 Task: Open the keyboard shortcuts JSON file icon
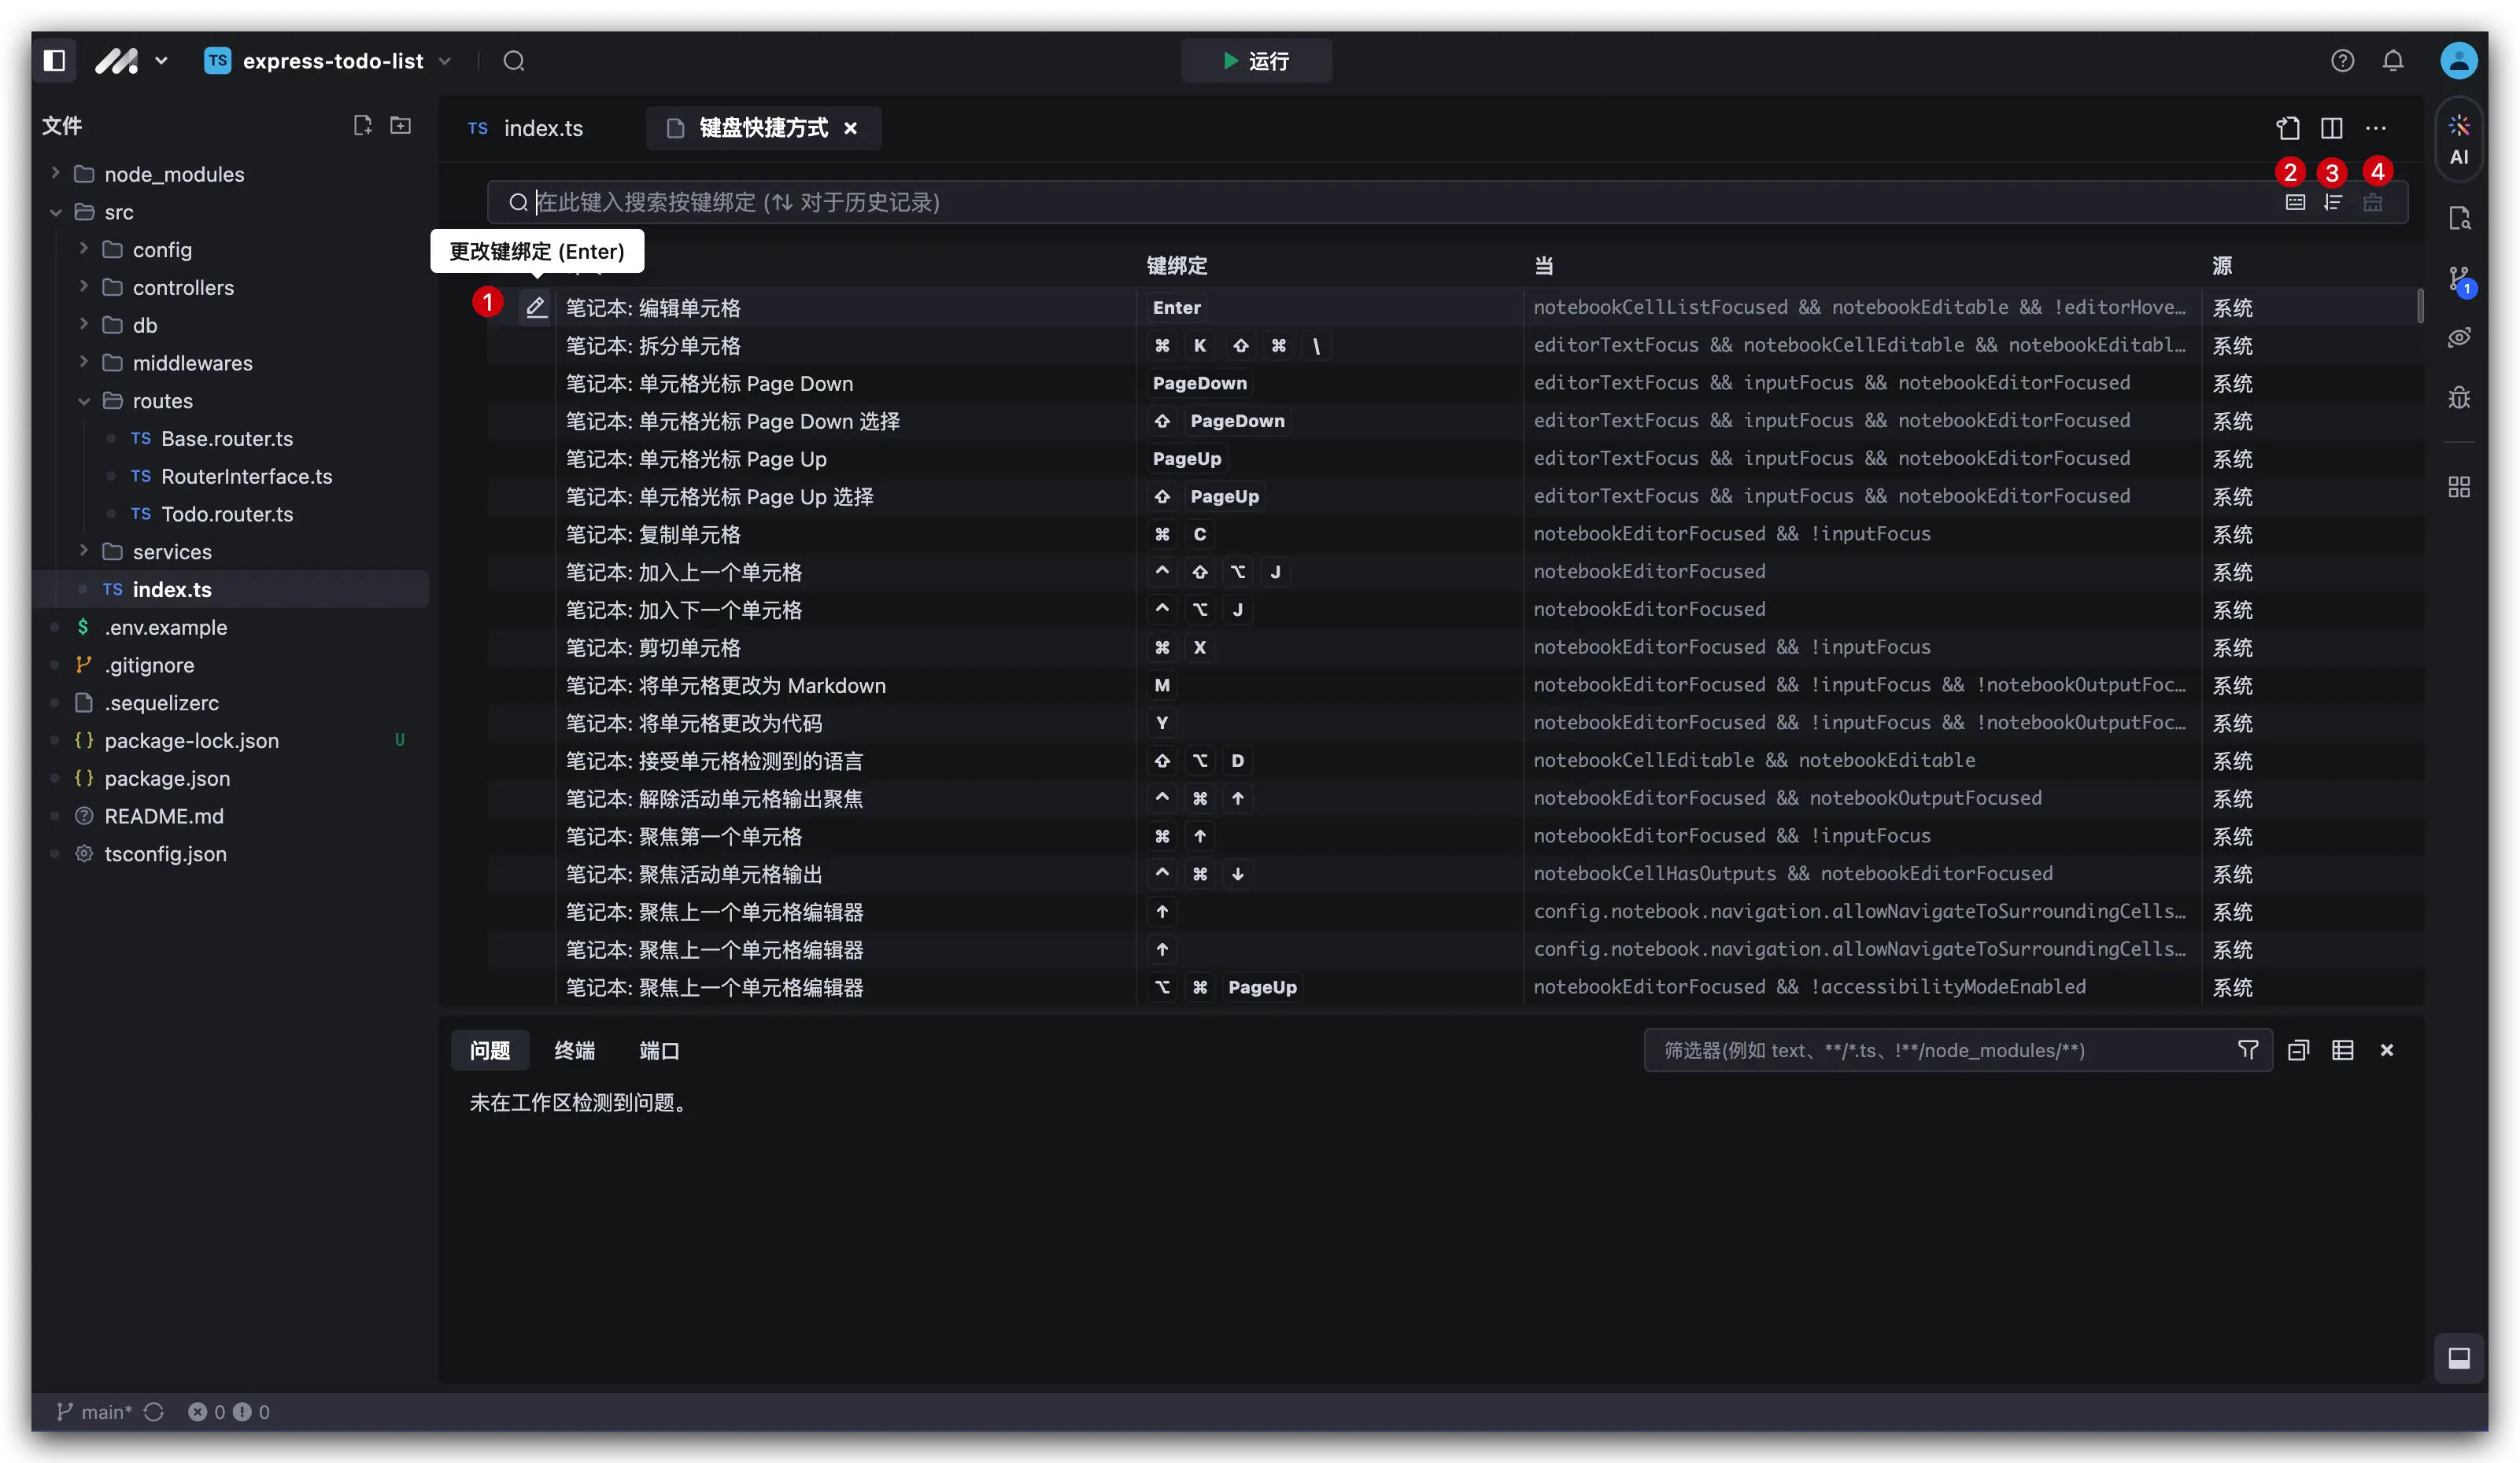pyautogui.click(x=2289, y=128)
